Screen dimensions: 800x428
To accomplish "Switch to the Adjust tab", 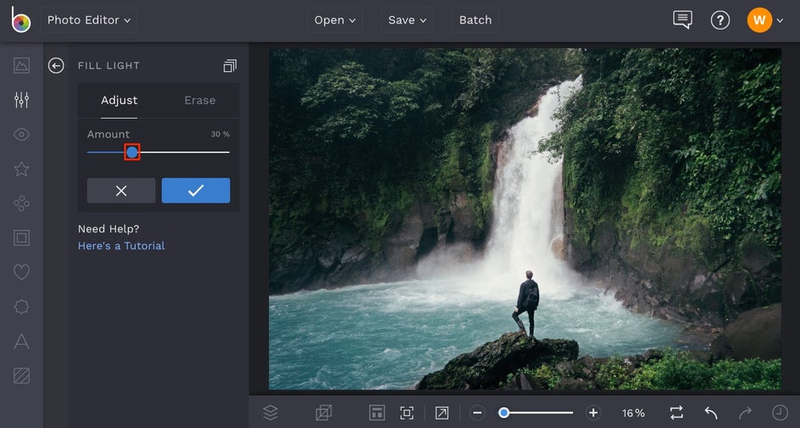I will (x=119, y=101).
